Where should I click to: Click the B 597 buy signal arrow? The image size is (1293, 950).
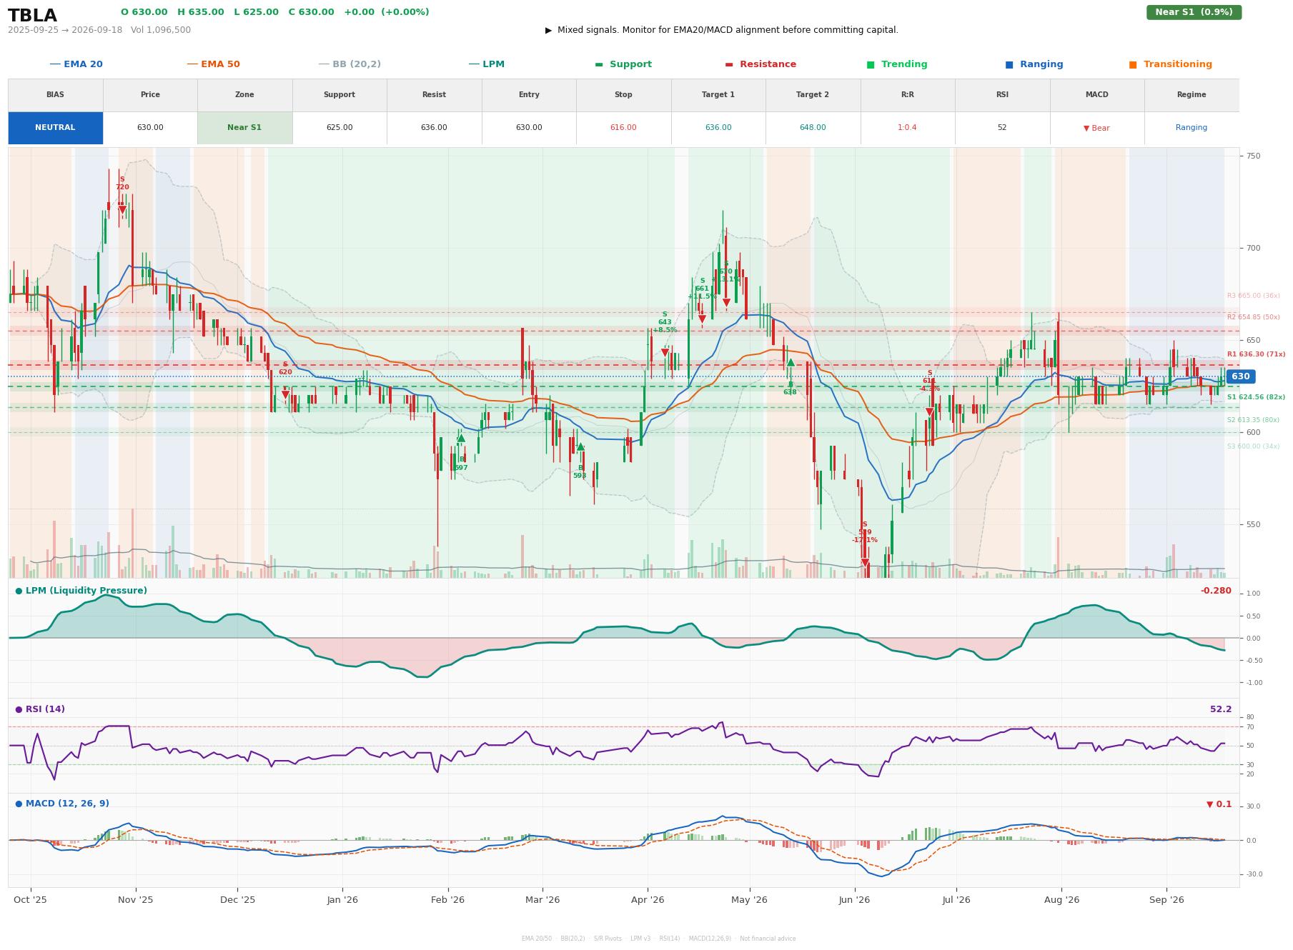(x=461, y=438)
